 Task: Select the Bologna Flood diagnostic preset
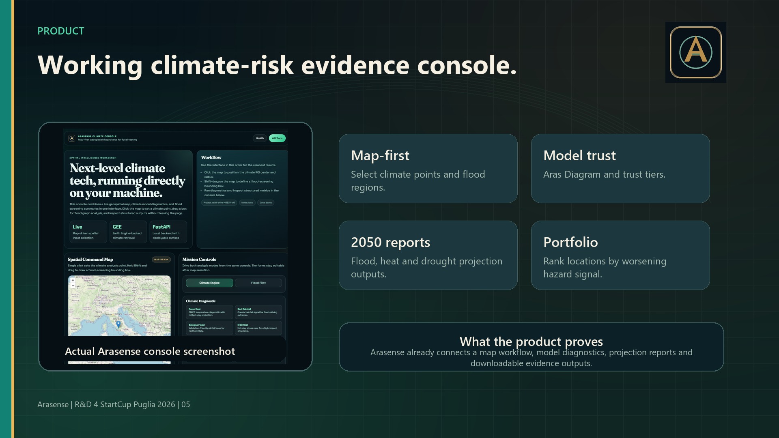[x=209, y=328]
